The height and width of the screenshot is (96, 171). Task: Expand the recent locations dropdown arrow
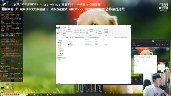coord(61,37)
